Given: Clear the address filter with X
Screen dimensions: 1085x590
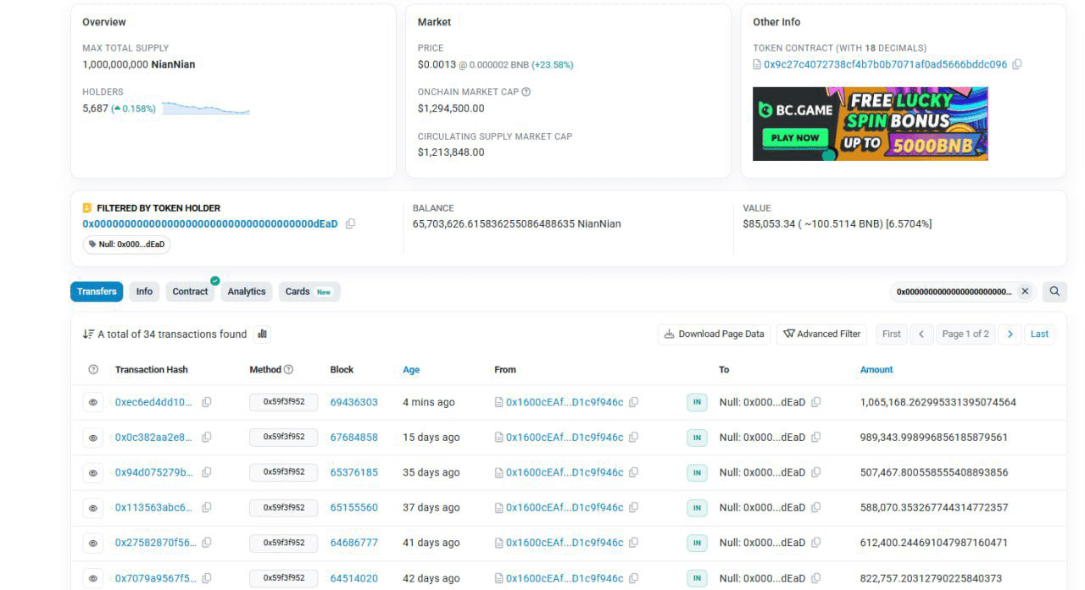Looking at the screenshot, I should pyautogui.click(x=1025, y=291).
